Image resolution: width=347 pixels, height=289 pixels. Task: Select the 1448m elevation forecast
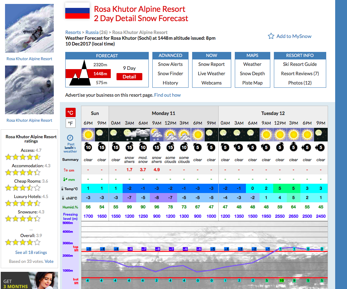point(100,74)
